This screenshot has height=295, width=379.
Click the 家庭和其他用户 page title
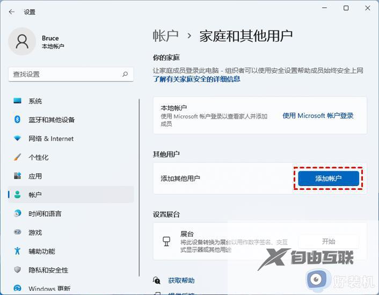pos(246,36)
